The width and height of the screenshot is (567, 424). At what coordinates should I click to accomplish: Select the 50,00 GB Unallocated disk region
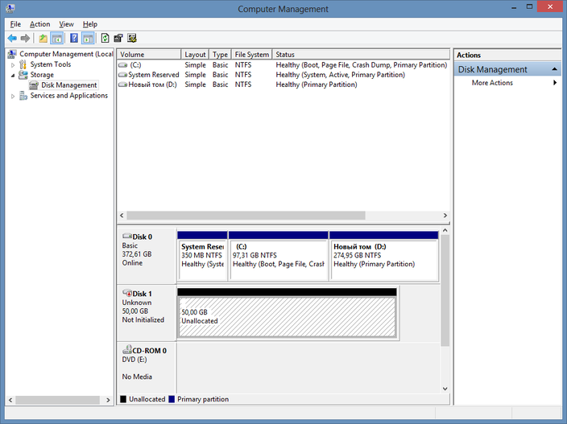(x=287, y=316)
